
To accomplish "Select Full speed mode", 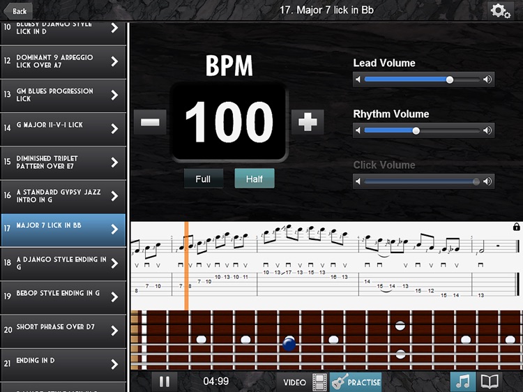I will 204,179.
